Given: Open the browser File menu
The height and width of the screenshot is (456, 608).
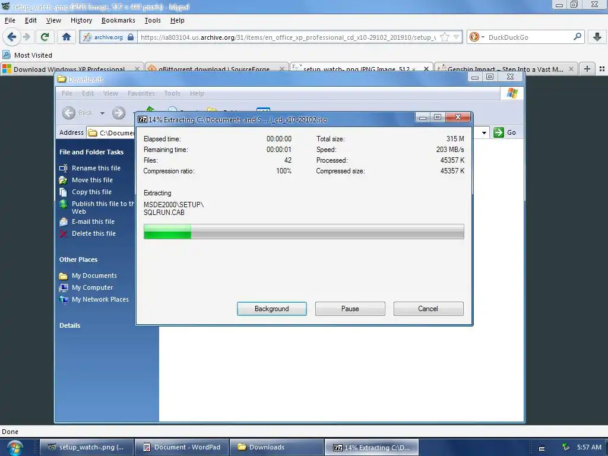Looking at the screenshot, I should pos(9,20).
